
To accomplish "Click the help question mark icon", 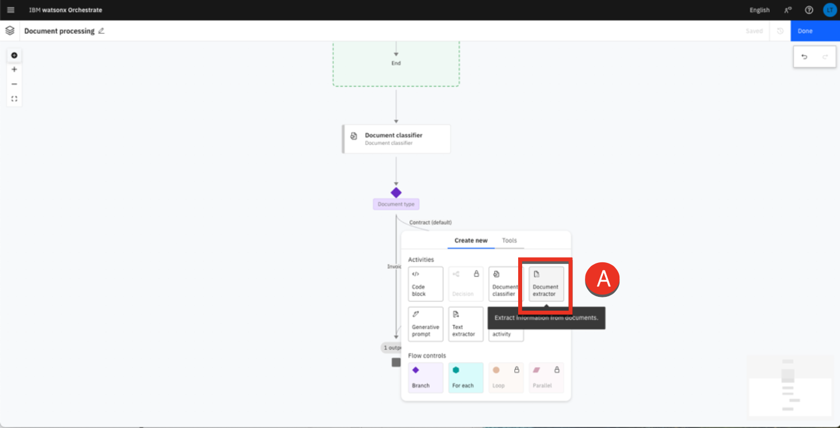I will point(809,10).
